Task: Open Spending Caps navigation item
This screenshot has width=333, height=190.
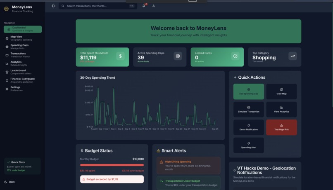Action: click(23, 47)
